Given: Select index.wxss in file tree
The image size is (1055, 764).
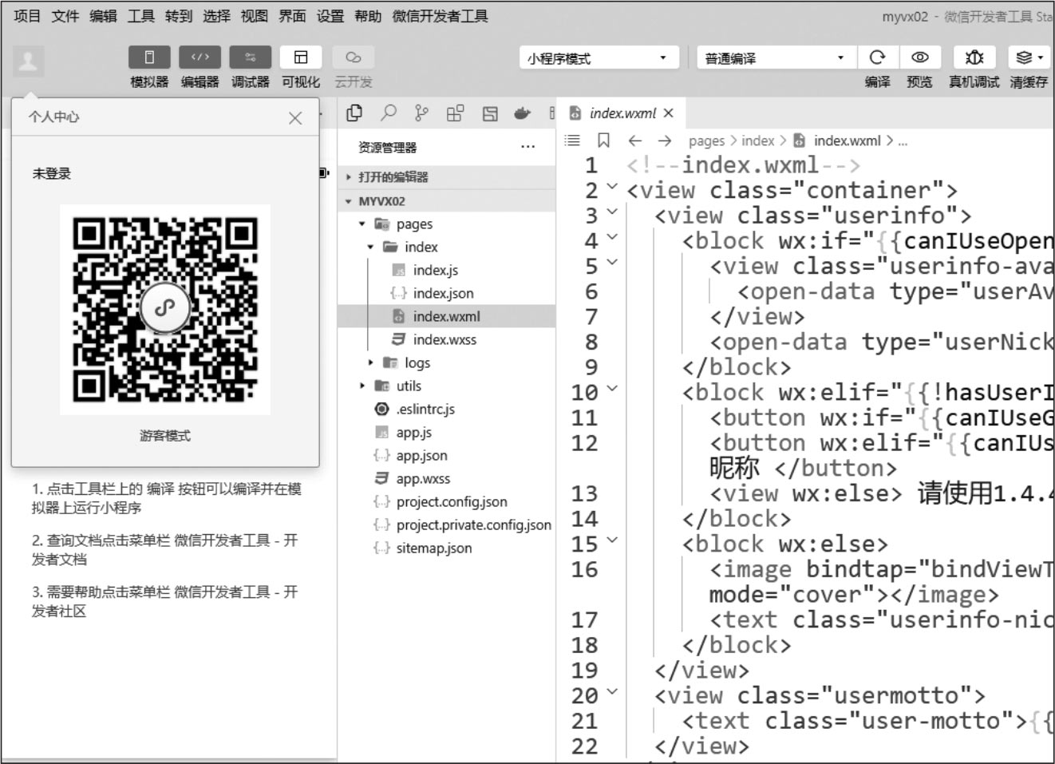Looking at the screenshot, I should tap(445, 340).
